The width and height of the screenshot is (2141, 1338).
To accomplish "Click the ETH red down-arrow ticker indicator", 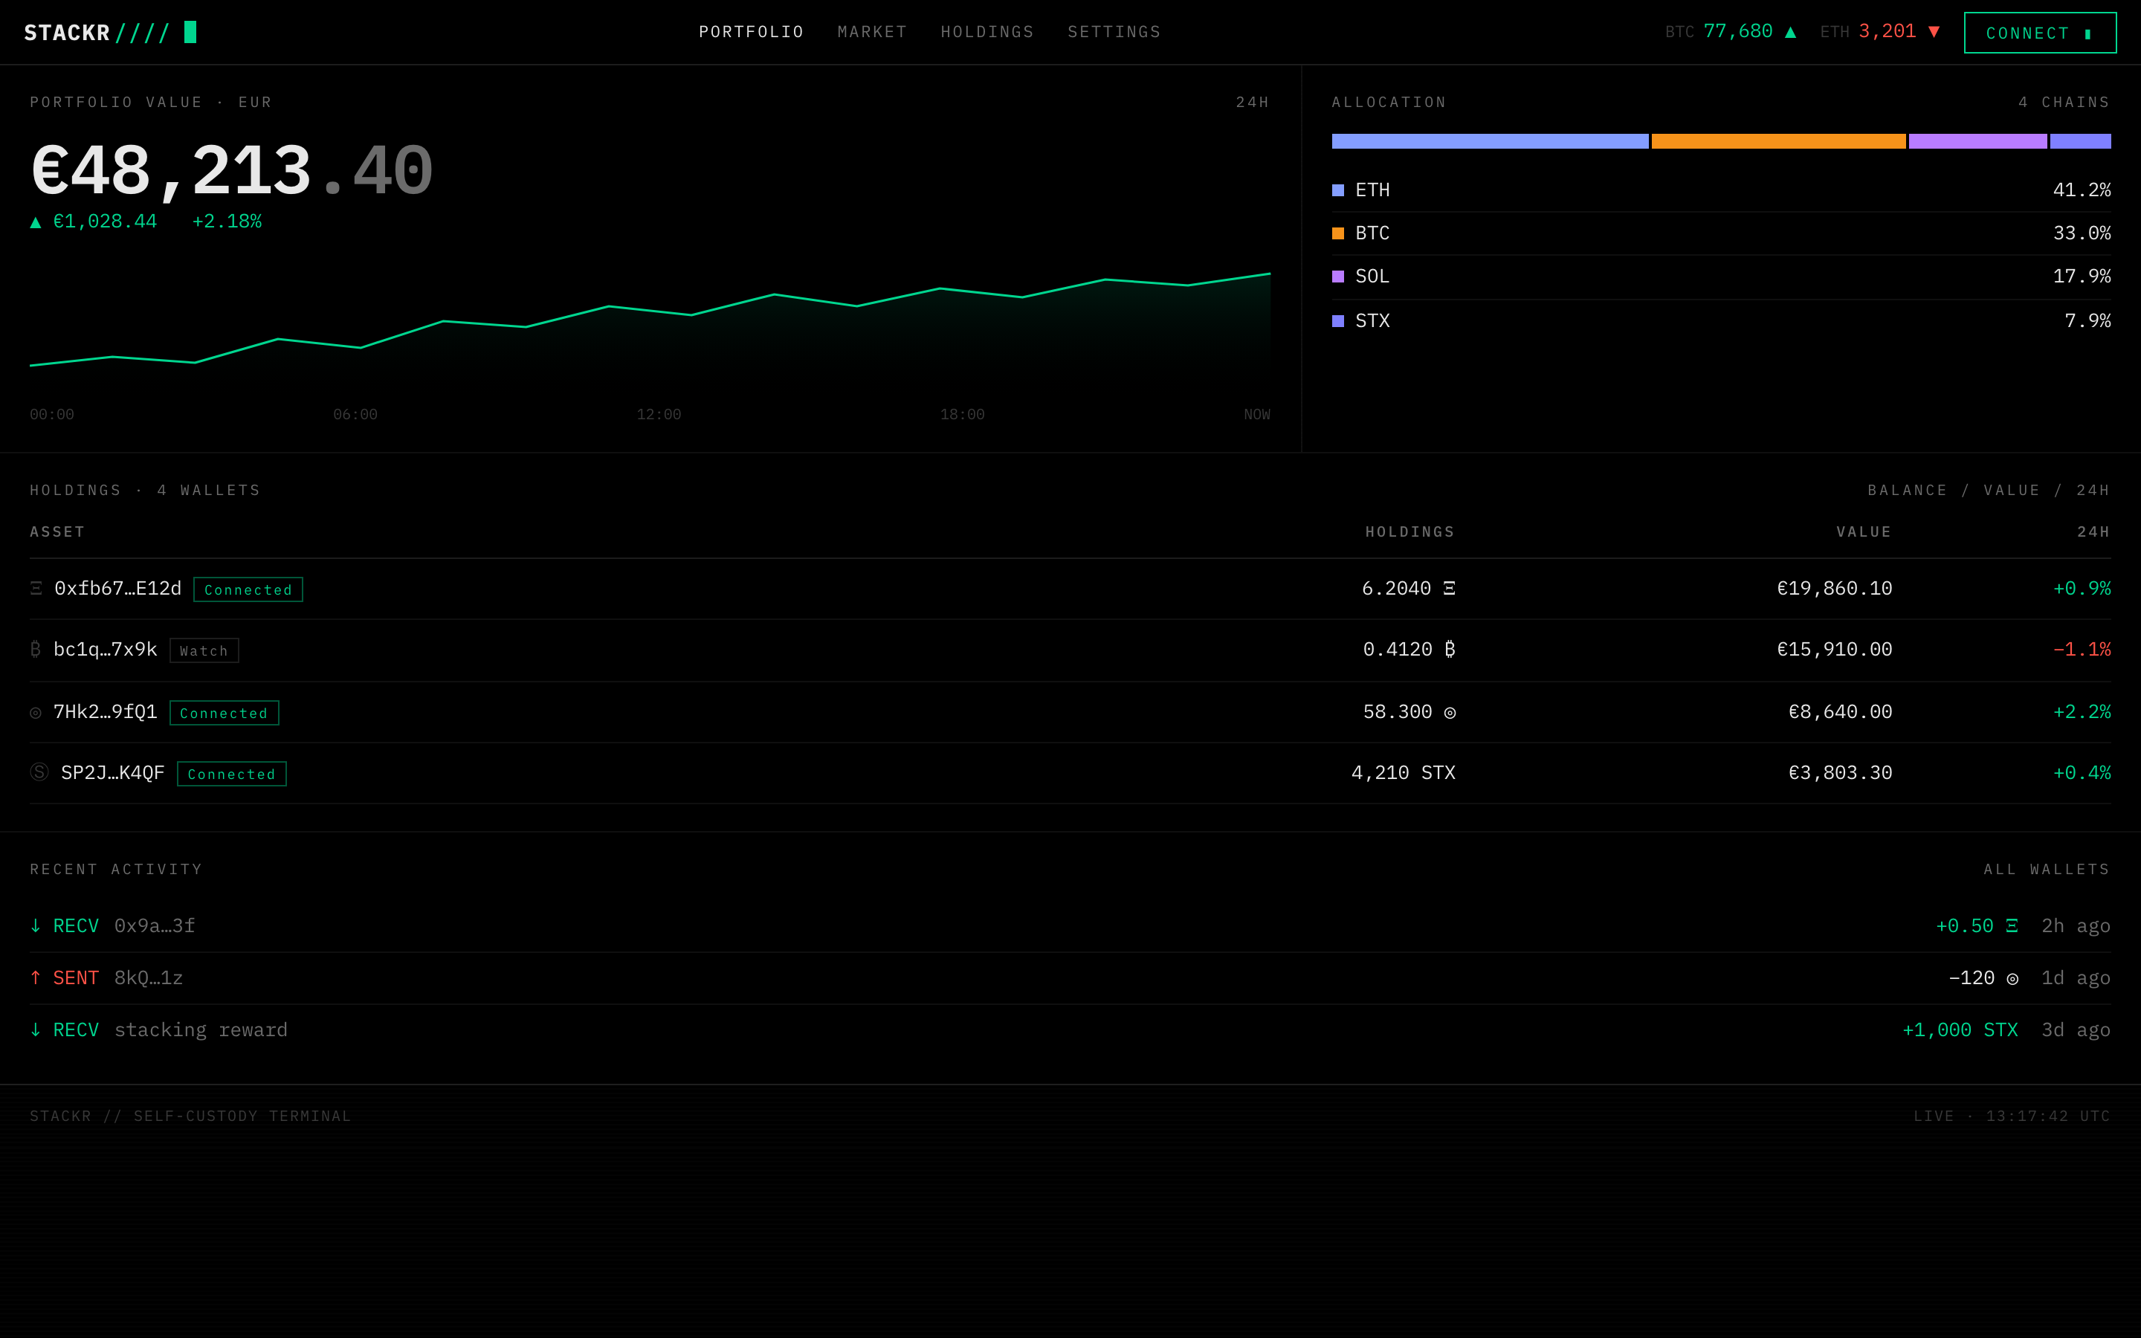I will [1934, 32].
